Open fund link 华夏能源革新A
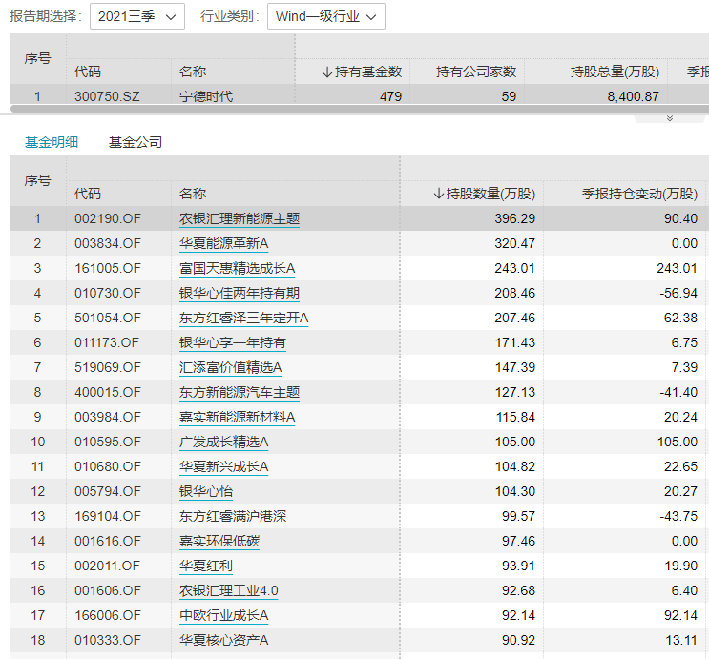This screenshot has width=709, height=659. (x=224, y=243)
